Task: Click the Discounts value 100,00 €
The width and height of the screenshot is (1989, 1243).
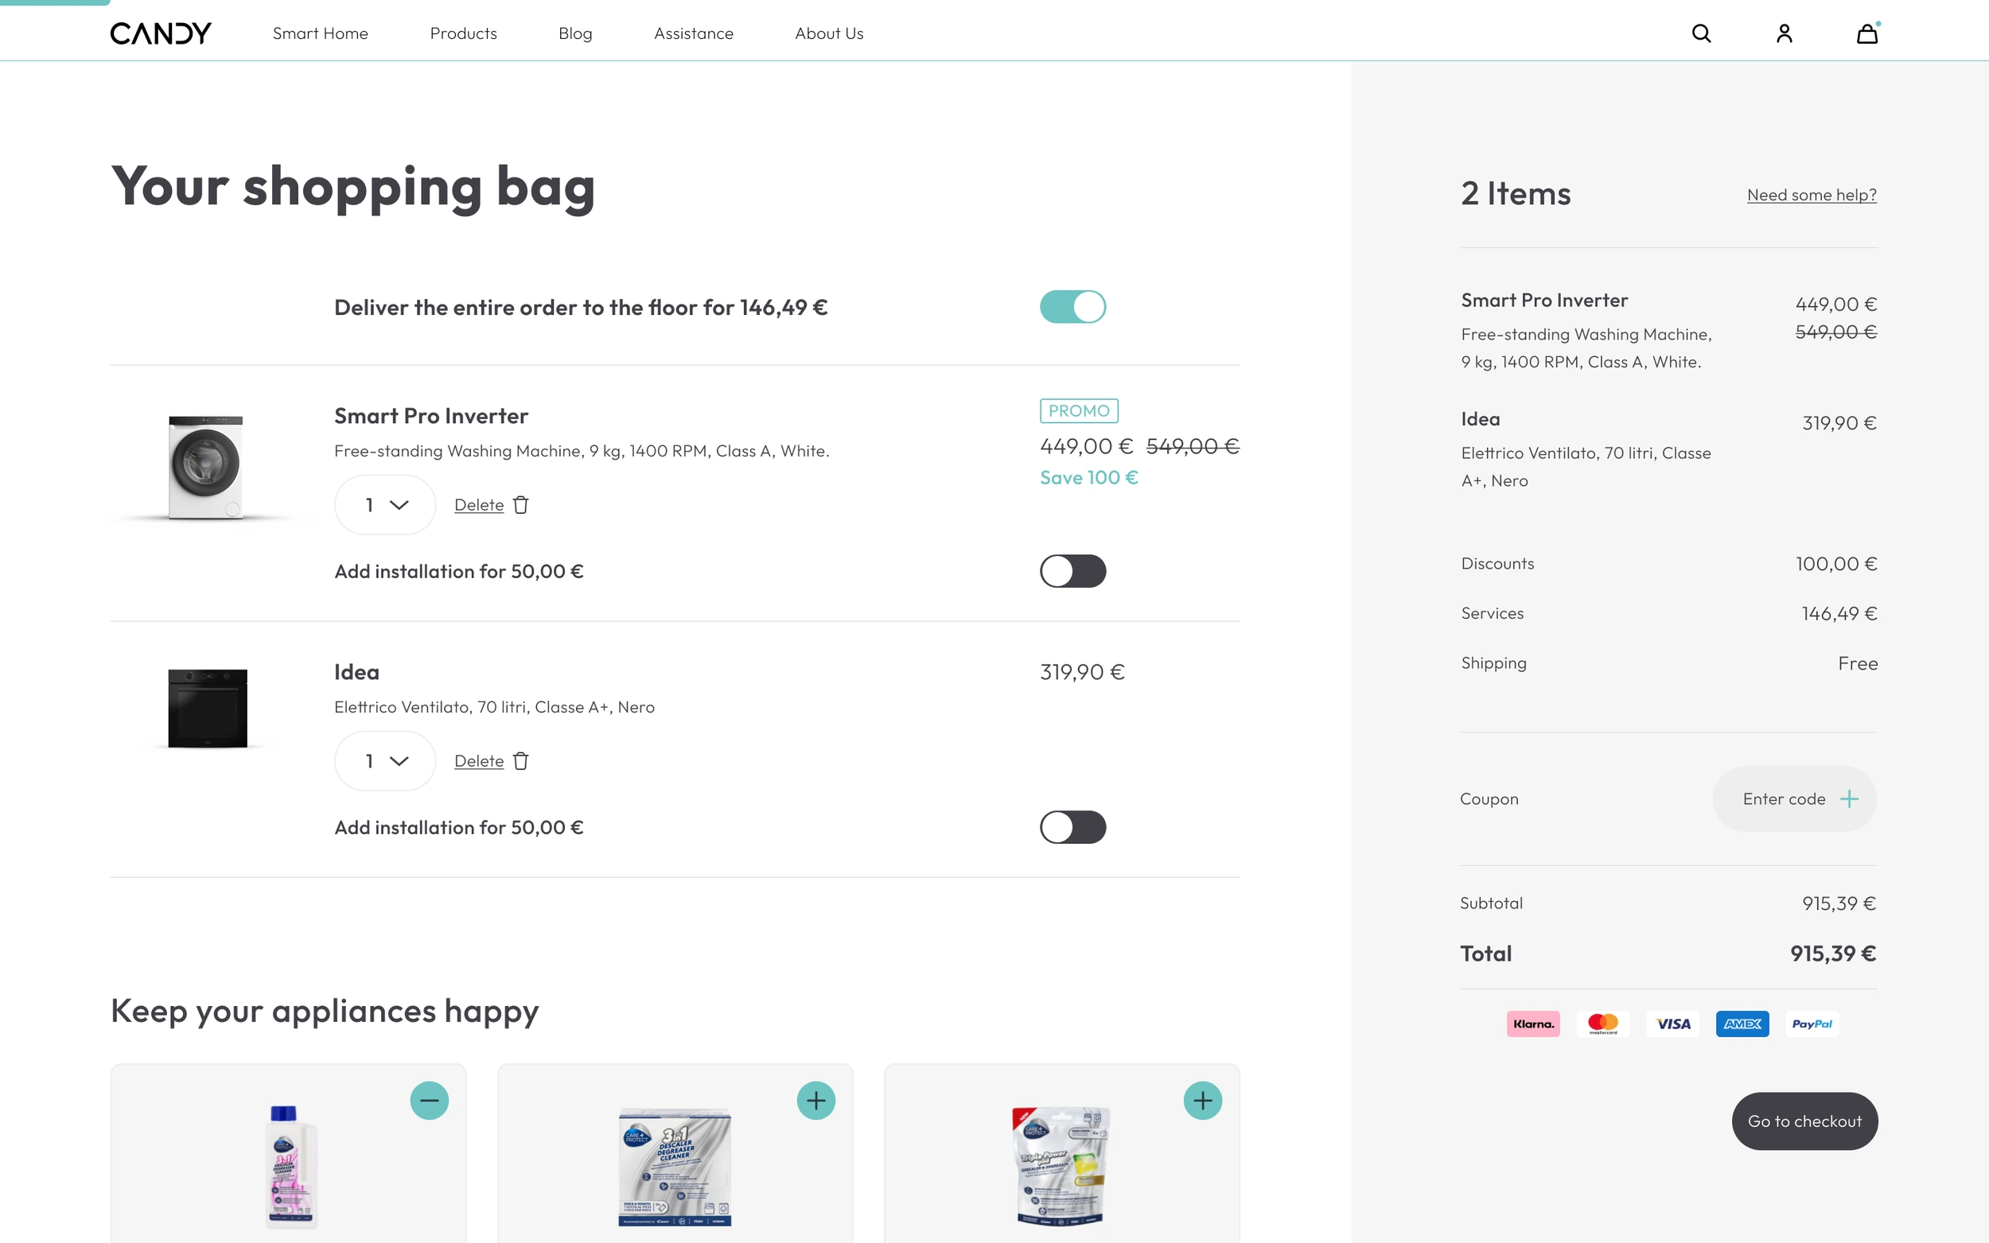Action: 1836,564
